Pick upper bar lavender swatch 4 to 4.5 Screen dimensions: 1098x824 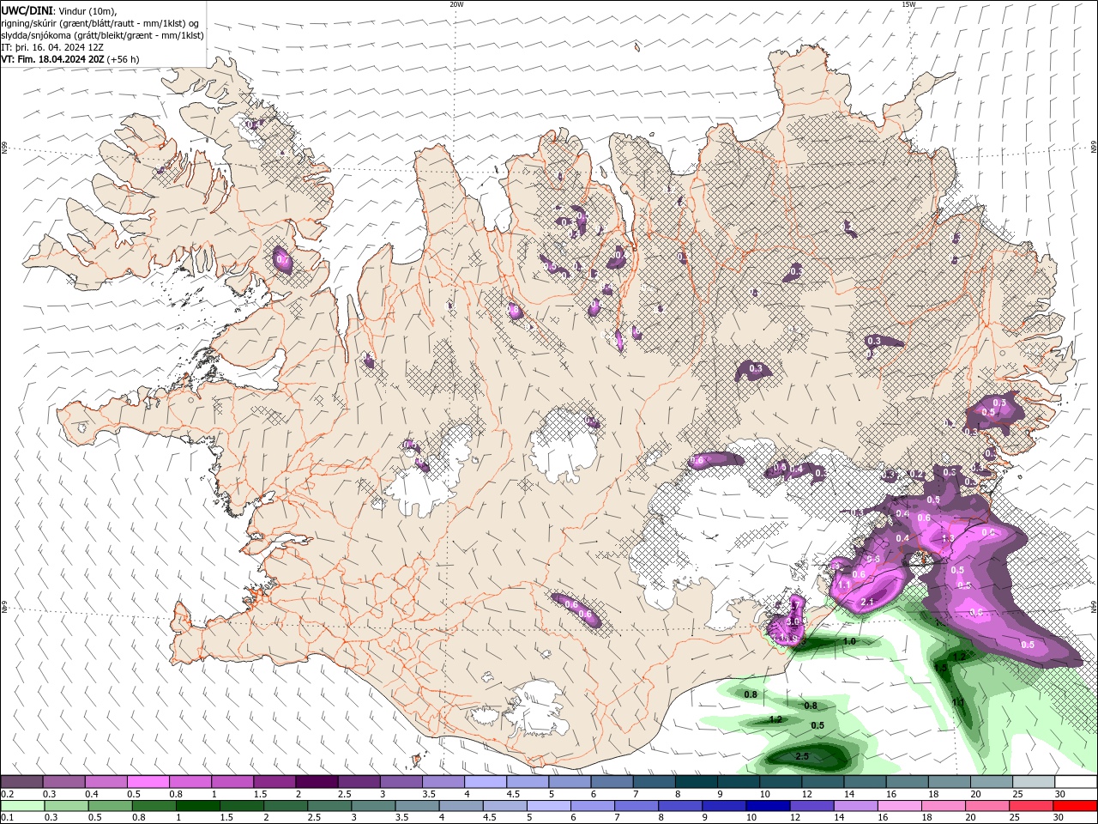(x=486, y=782)
